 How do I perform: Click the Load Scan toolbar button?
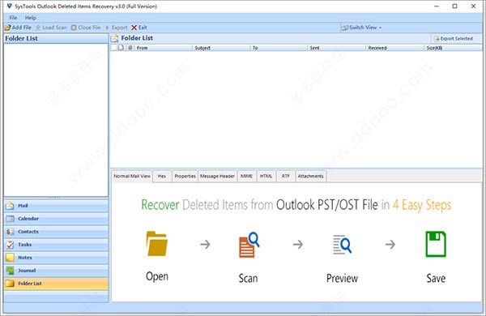[x=52, y=28]
